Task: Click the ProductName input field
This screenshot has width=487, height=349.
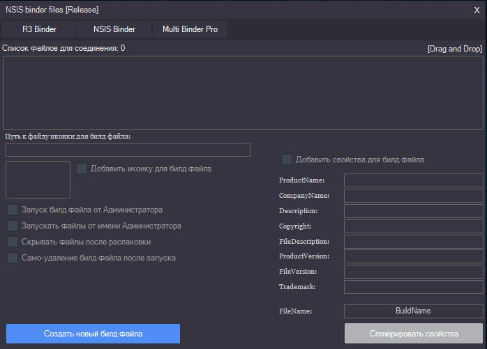Action: pos(413,180)
